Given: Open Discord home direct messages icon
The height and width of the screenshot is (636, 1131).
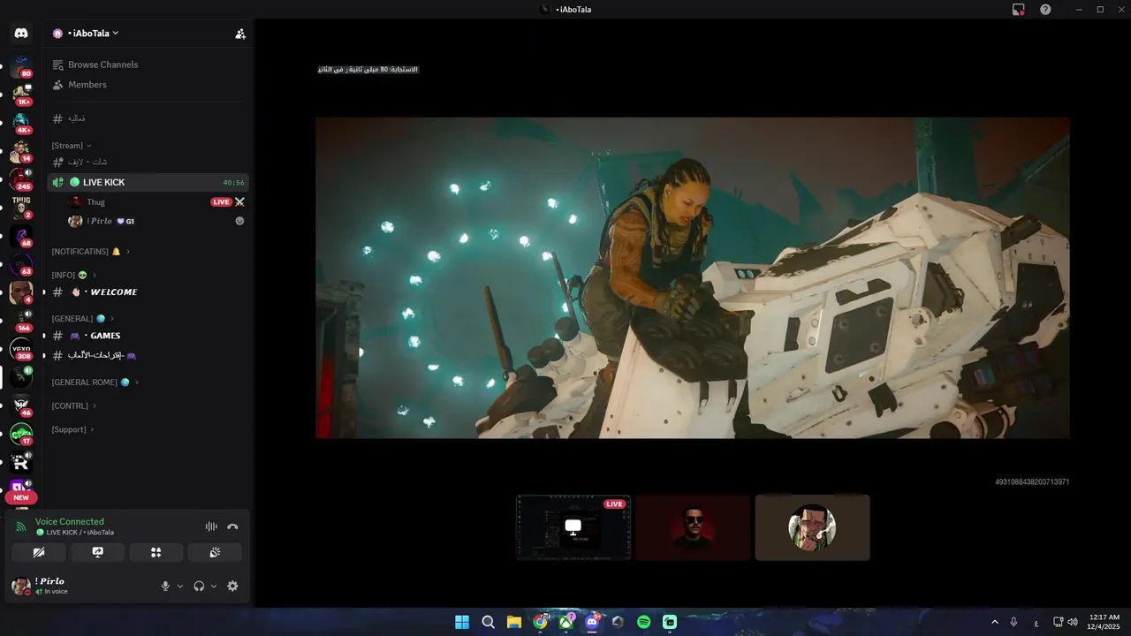Looking at the screenshot, I should pyautogui.click(x=21, y=34).
